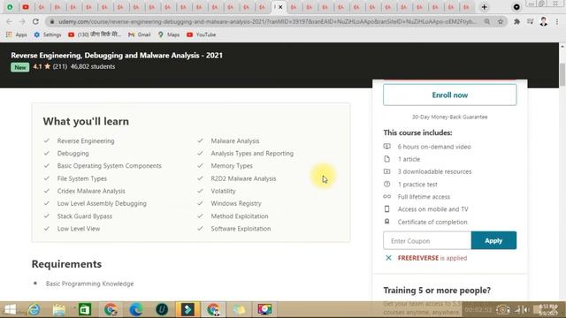Screen dimensions: 566x318
Task: Open the YouTube bookmark in bookmarks bar
Action: point(201,34)
